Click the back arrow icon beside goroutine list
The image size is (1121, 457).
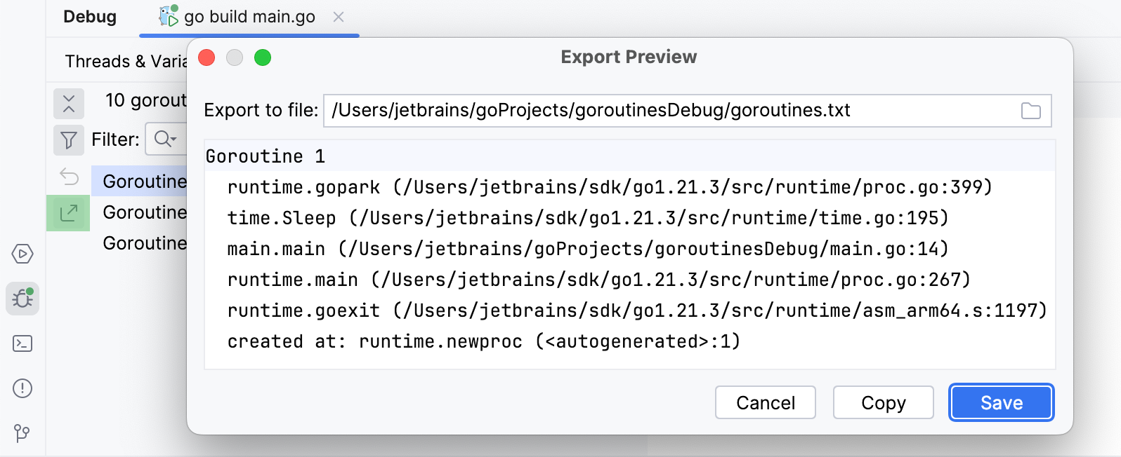[69, 177]
